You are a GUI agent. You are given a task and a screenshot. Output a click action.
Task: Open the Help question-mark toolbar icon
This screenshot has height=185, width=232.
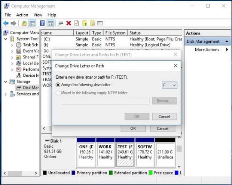42,23
